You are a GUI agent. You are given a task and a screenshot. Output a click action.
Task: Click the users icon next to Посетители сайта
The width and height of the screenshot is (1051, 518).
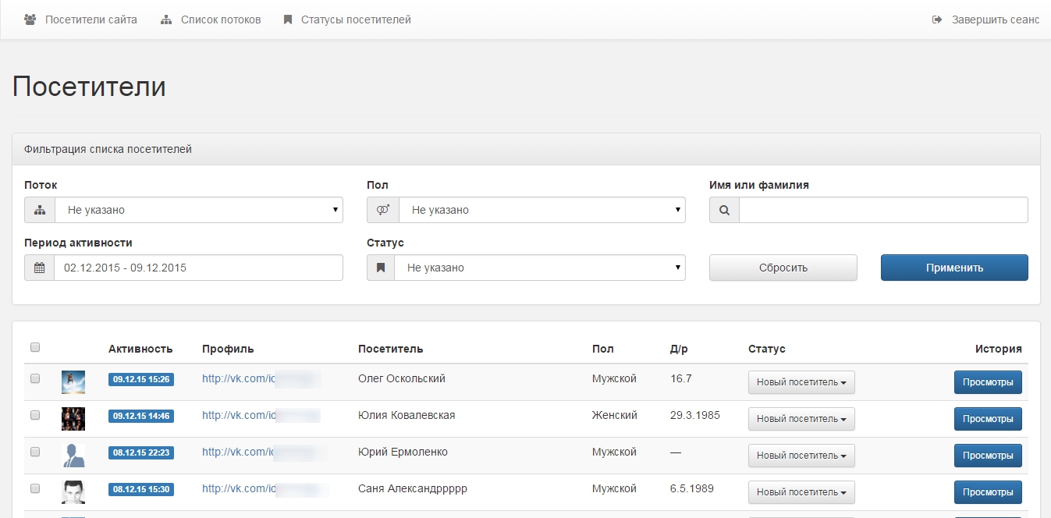(30, 20)
